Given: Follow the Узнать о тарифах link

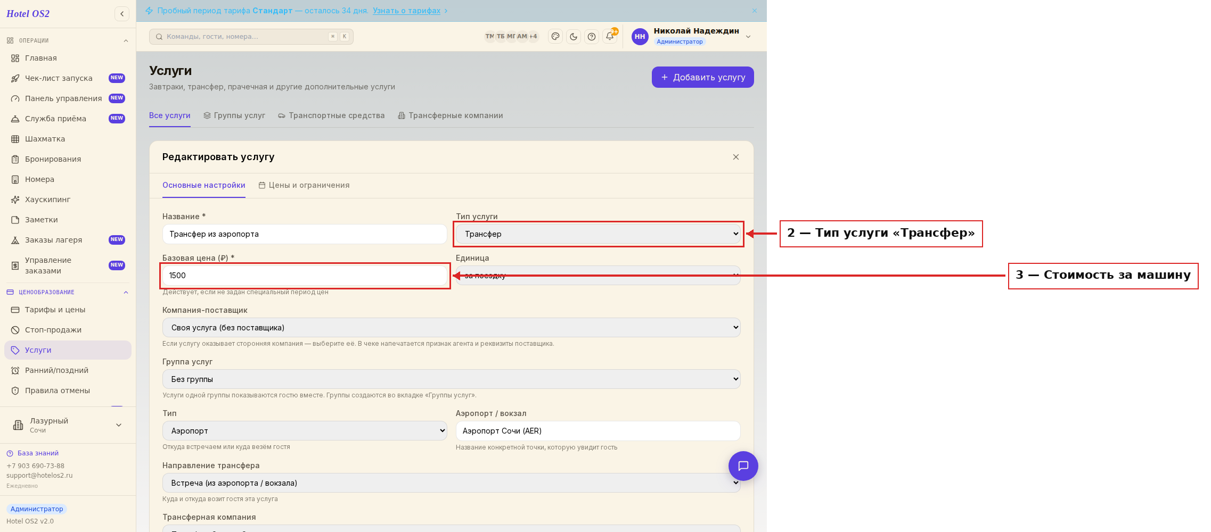Looking at the screenshot, I should pyautogui.click(x=406, y=11).
